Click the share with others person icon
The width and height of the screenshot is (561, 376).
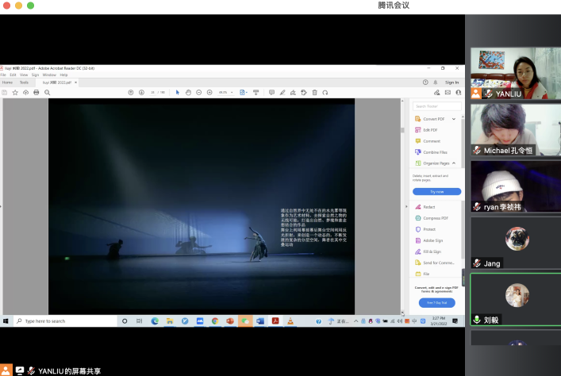tap(459, 92)
